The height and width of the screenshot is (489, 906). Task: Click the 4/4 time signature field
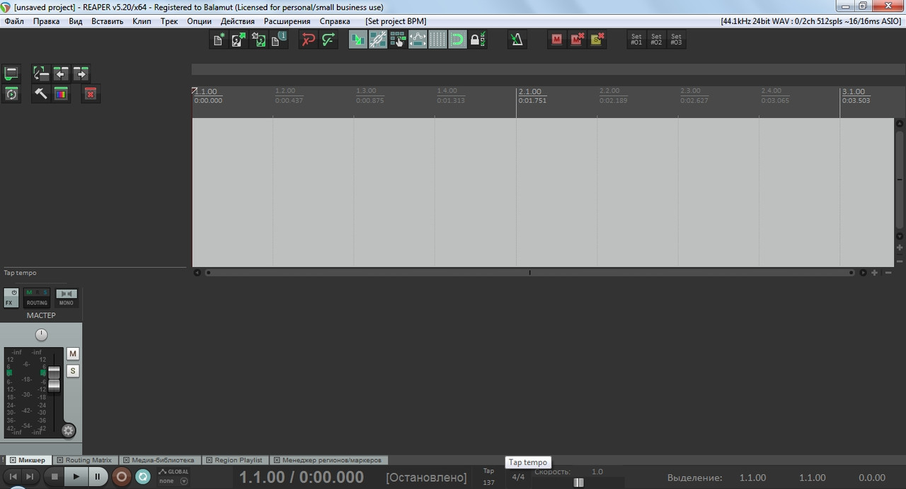[x=519, y=477]
